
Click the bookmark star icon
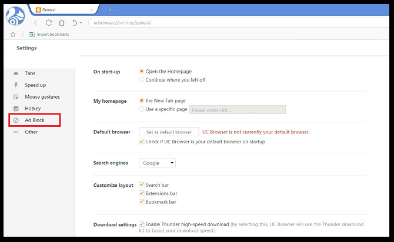coord(14,35)
